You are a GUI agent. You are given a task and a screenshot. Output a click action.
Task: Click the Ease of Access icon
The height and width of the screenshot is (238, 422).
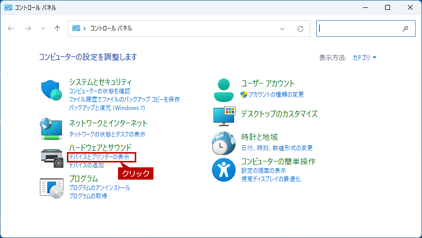[224, 170]
